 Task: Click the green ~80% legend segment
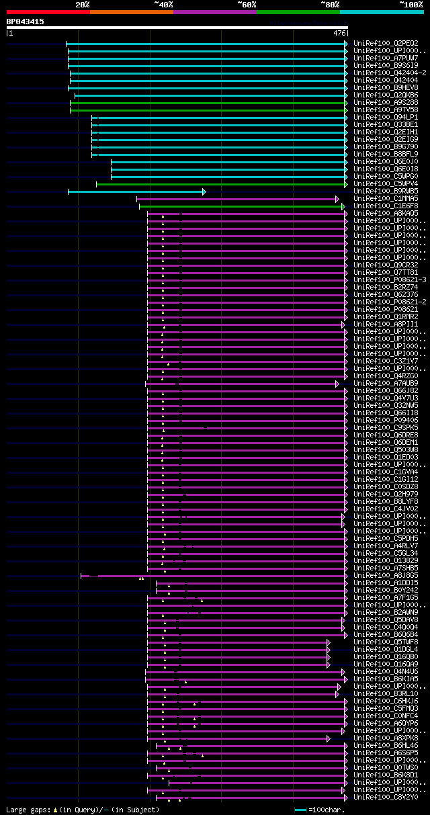[x=298, y=12]
